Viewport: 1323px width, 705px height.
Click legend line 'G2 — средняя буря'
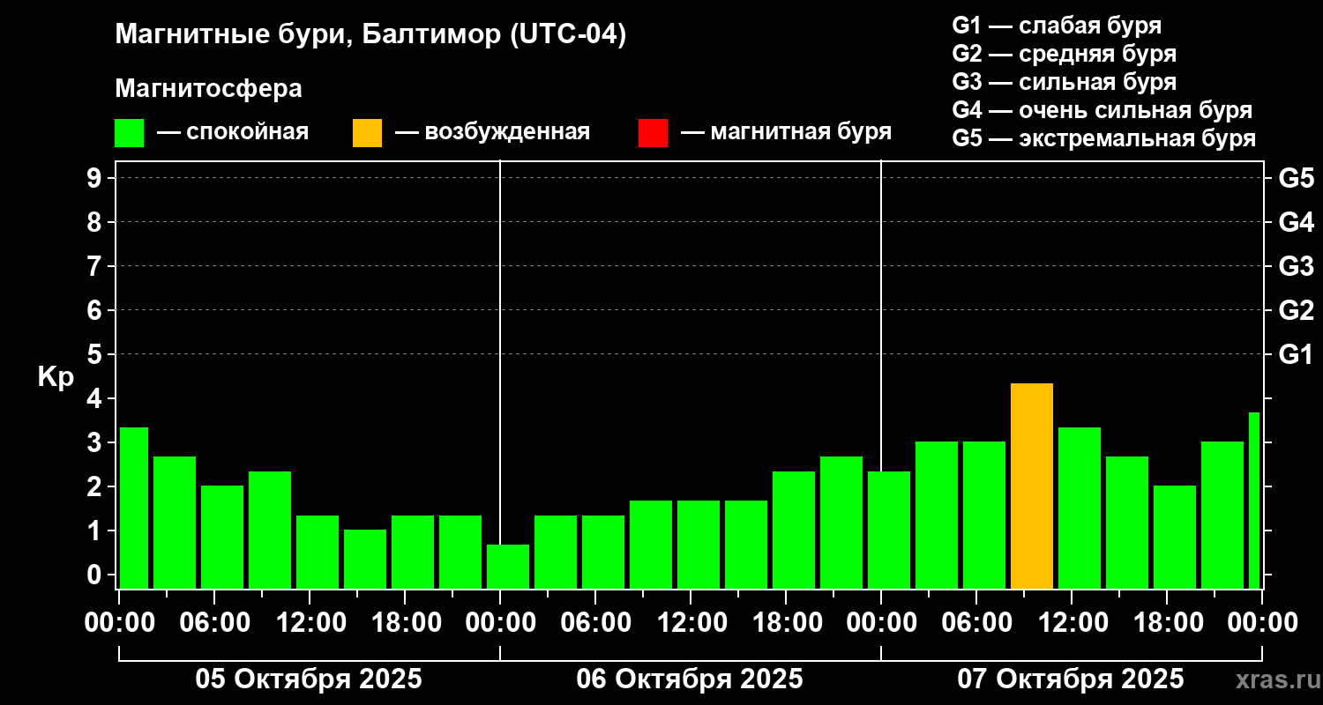click(1065, 54)
